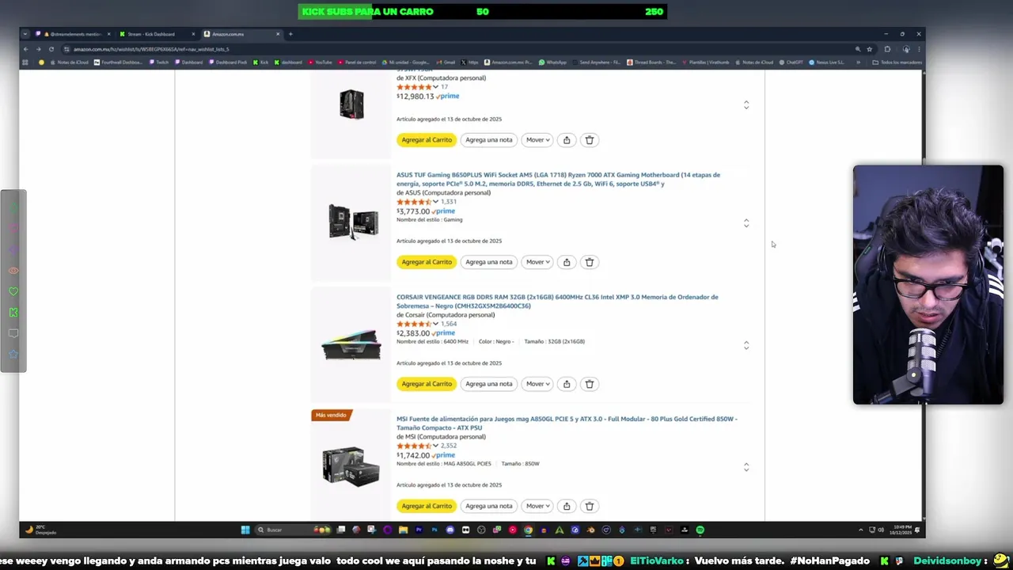Open Blender from the taskbar

(x=590, y=530)
